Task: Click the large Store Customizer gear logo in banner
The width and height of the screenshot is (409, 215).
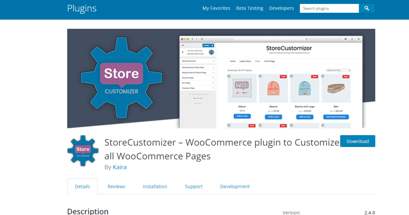Action: tap(121, 78)
